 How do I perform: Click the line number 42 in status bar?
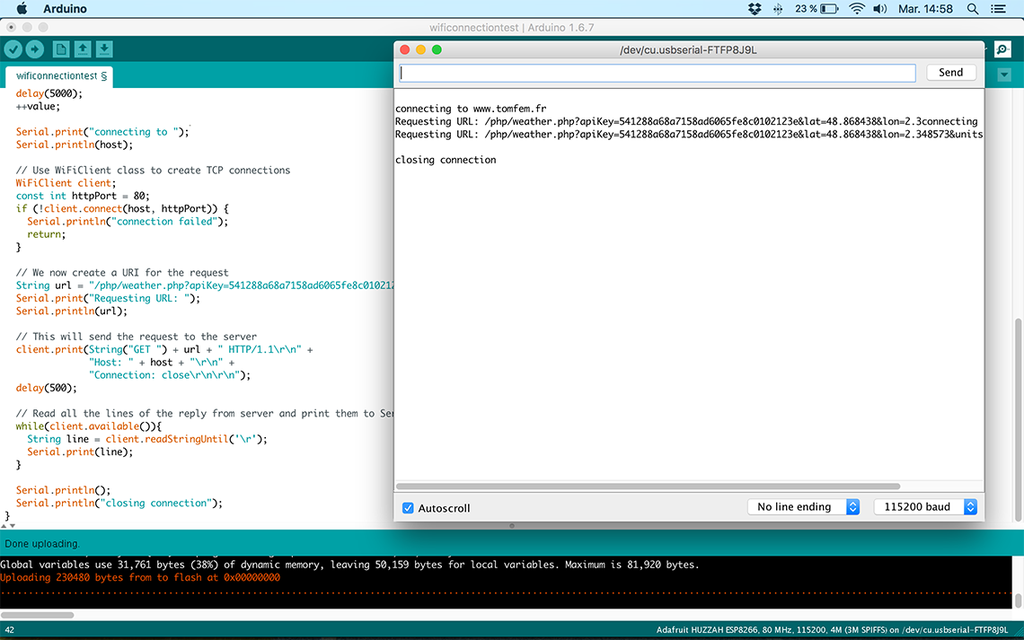pos(10,629)
